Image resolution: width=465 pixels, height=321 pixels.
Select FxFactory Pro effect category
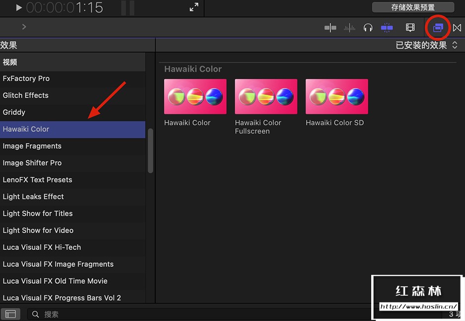coord(72,78)
